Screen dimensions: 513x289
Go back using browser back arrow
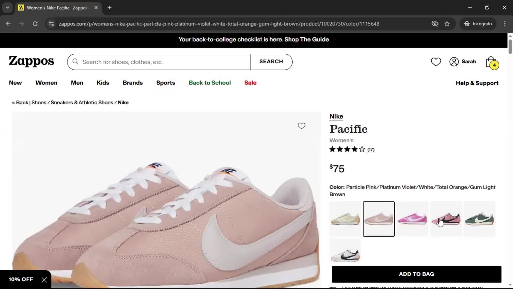coord(8,24)
